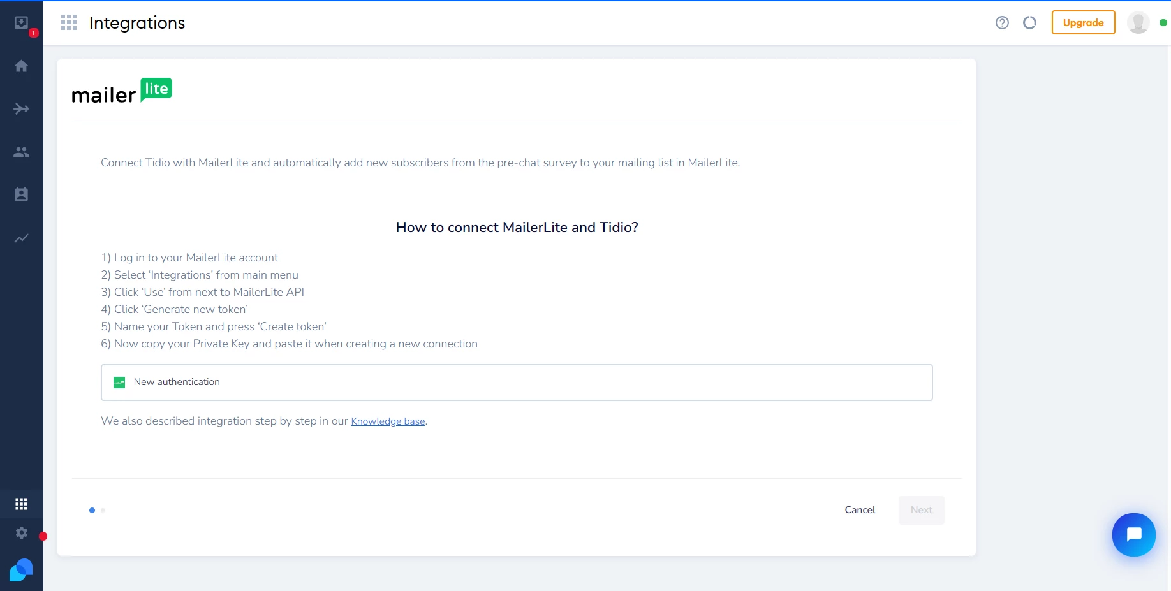The height and width of the screenshot is (591, 1171).
Task: Select the New authentication field
Action: 517,383
